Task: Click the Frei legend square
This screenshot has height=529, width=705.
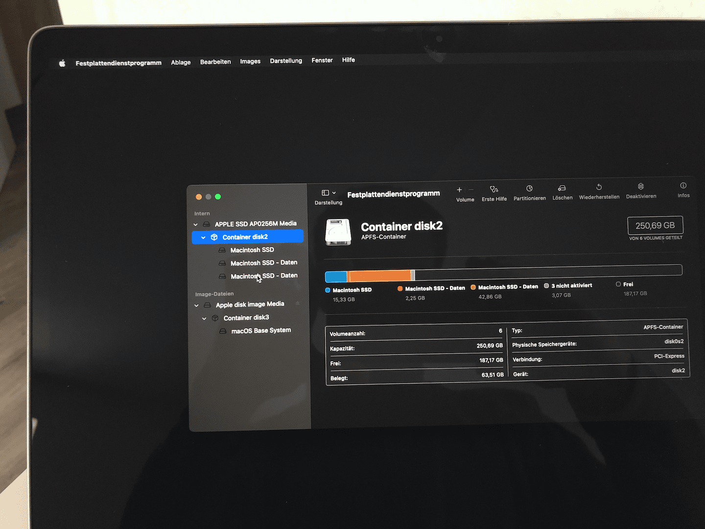Action: tap(618, 284)
